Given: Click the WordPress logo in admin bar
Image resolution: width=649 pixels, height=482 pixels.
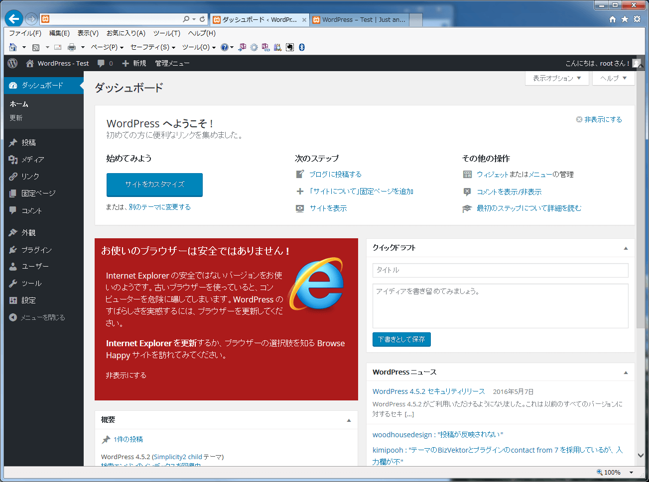Looking at the screenshot, I should click(13, 63).
